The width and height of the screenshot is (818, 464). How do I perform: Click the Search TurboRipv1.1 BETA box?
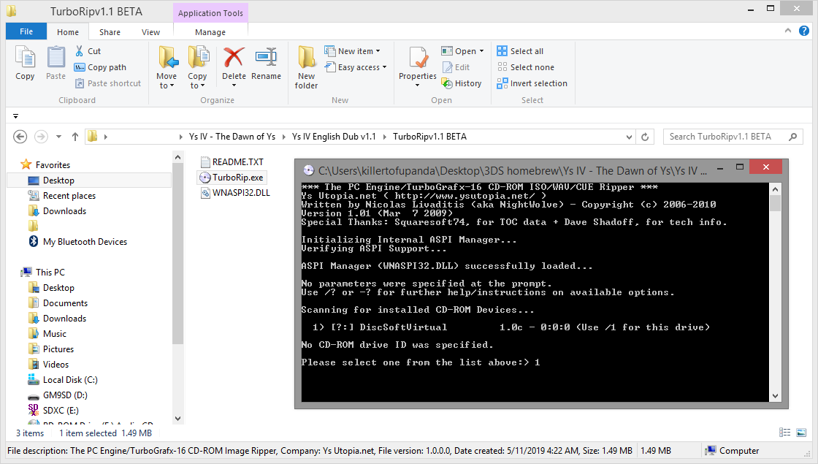pos(733,137)
